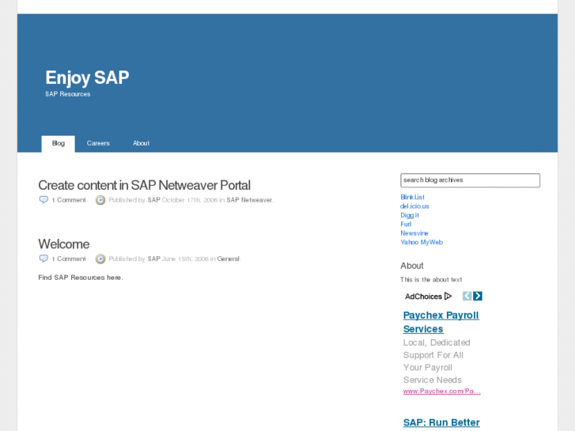Share via Newsvine link

(x=414, y=233)
